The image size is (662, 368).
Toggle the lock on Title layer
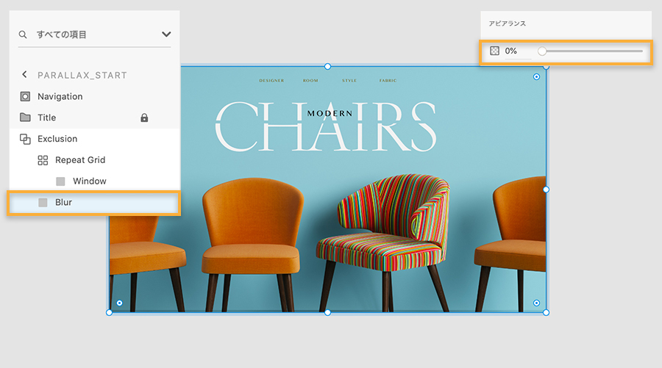(144, 118)
